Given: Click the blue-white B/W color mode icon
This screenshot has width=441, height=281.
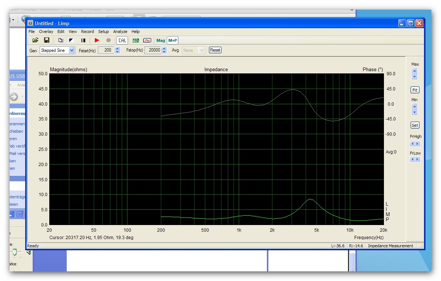Looking at the screenshot, I should point(72,40).
